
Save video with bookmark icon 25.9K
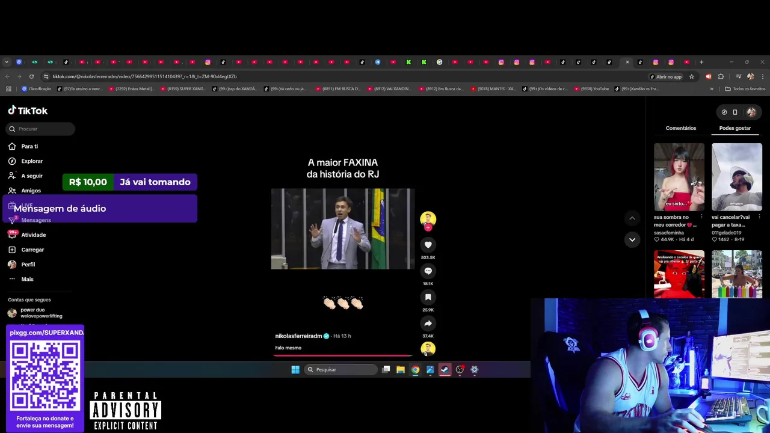coord(428,297)
